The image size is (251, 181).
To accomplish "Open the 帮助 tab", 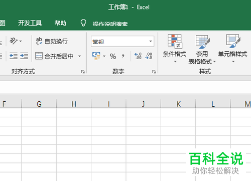I will coord(60,23).
